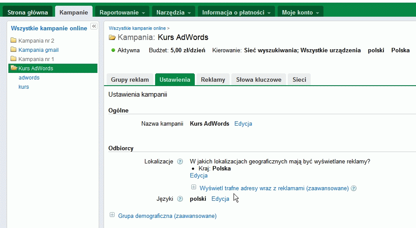Screen dimensions: 416x228
Task: Select the Kampanie main tab
Action: coord(74,12)
